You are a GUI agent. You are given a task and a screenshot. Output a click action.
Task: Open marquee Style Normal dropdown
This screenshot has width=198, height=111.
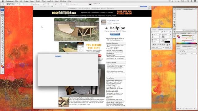tap(40, 4)
